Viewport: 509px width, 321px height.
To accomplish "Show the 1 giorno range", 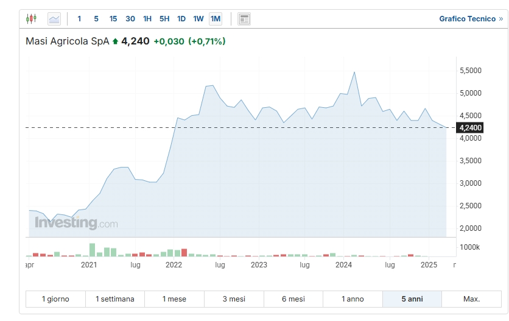I will pos(55,299).
